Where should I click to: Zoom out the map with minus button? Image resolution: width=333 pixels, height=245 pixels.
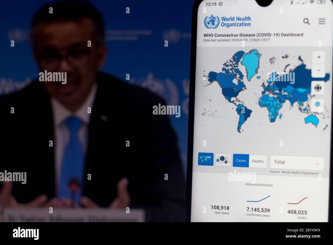318,70
